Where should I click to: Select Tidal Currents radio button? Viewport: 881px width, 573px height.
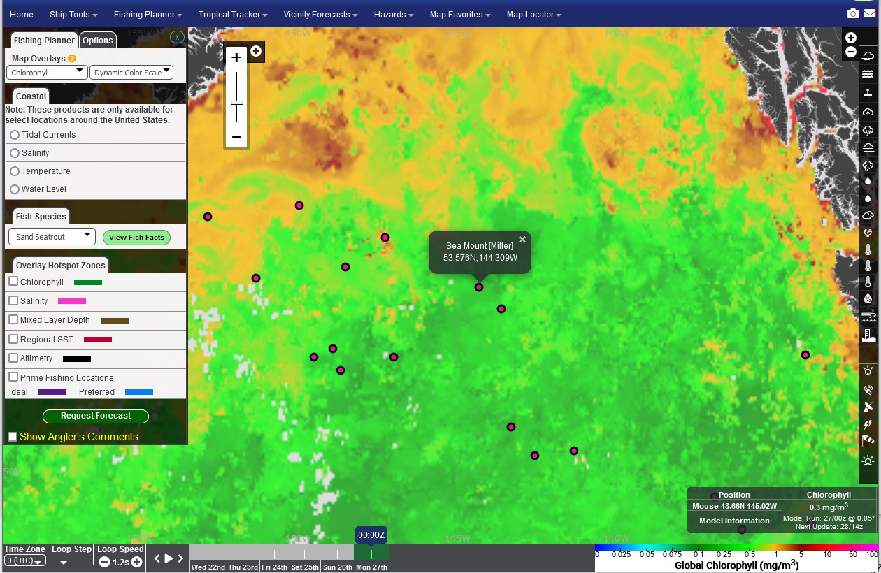pyautogui.click(x=15, y=135)
